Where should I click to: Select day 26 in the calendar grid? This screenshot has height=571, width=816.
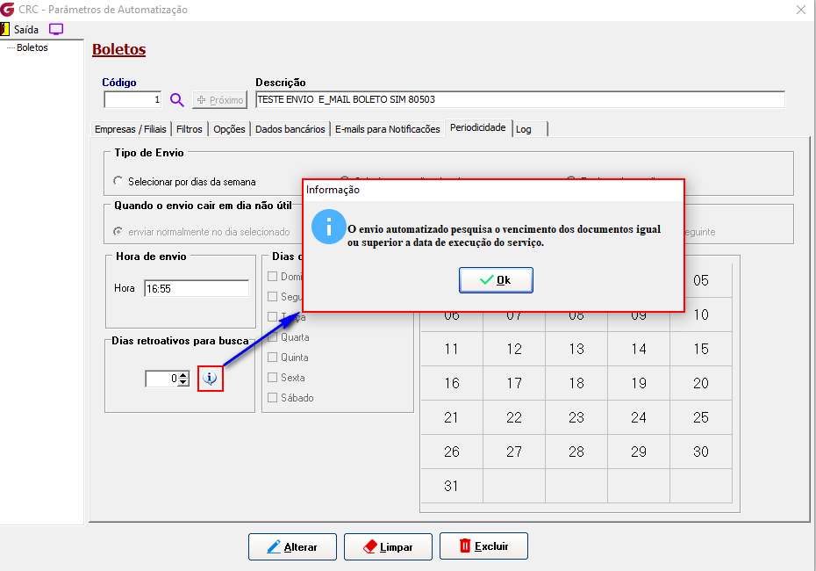452,452
